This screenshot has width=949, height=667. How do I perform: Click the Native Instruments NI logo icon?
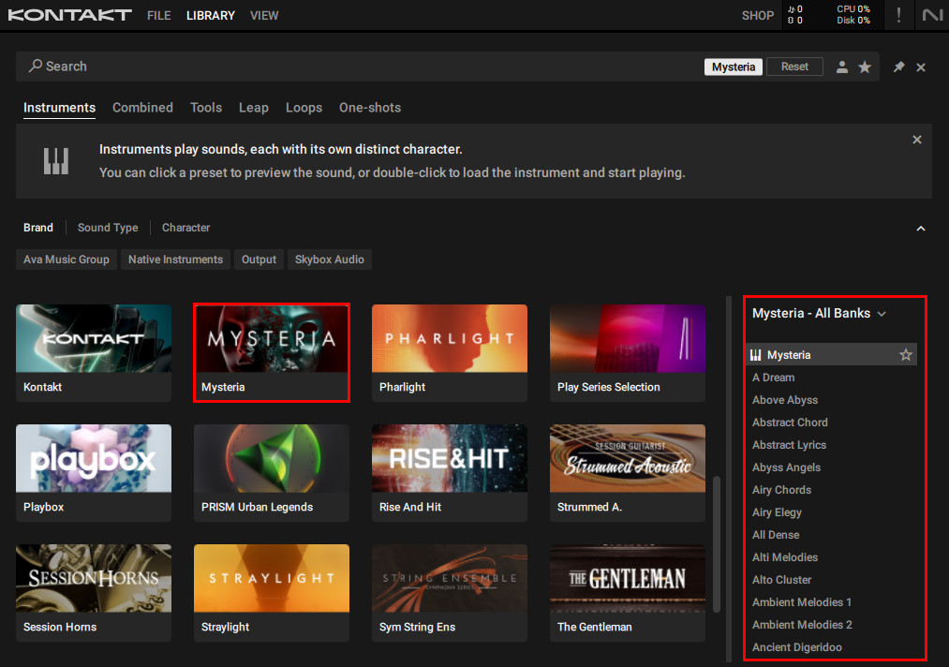point(932,15)
